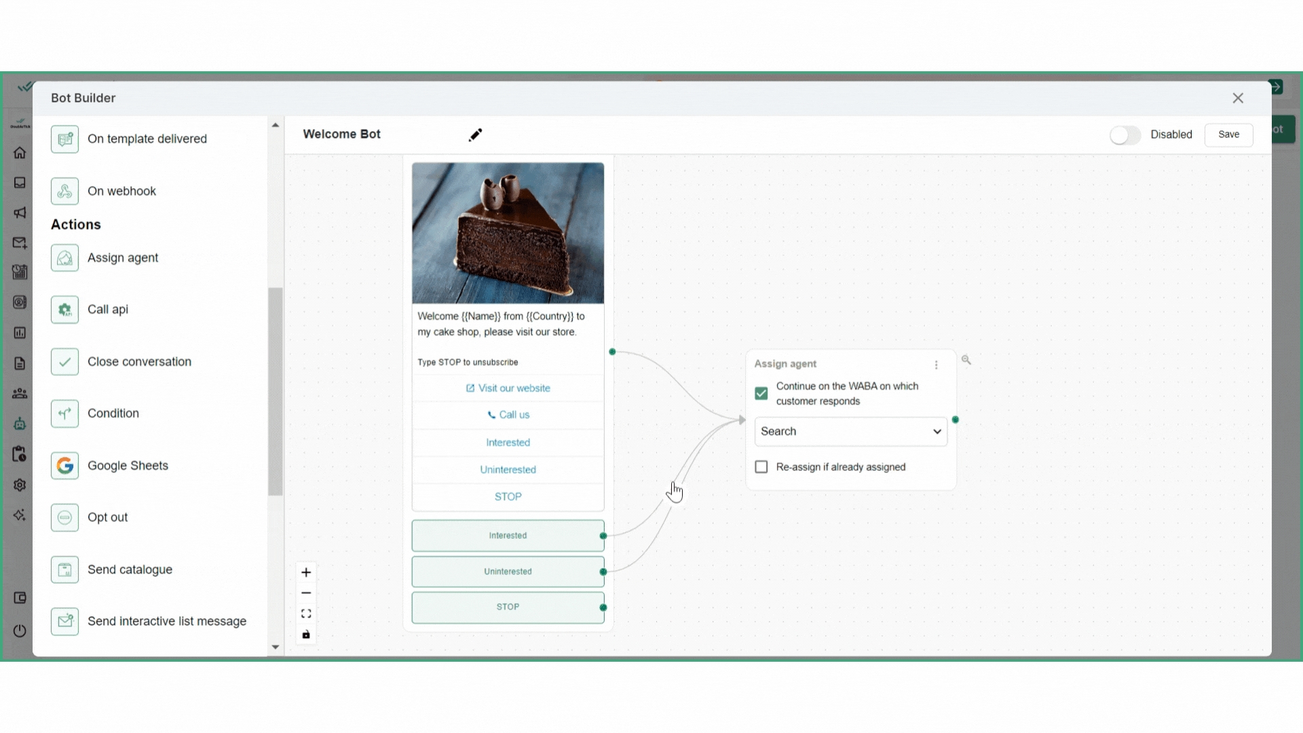1303x733 pixels.
Task: Click the cake image in the template message
Action: click(508, 233)
